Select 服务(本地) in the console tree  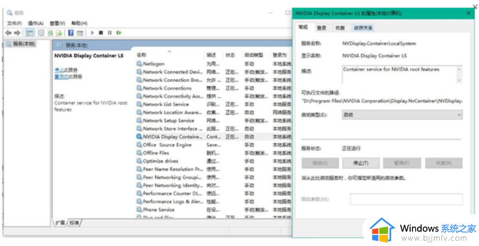pyautogui.click(x=21, y=44)
